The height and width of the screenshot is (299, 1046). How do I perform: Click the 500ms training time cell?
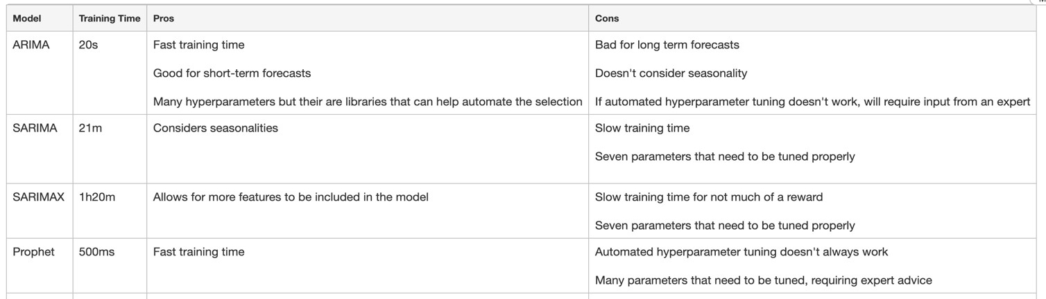tap(96, 252)
